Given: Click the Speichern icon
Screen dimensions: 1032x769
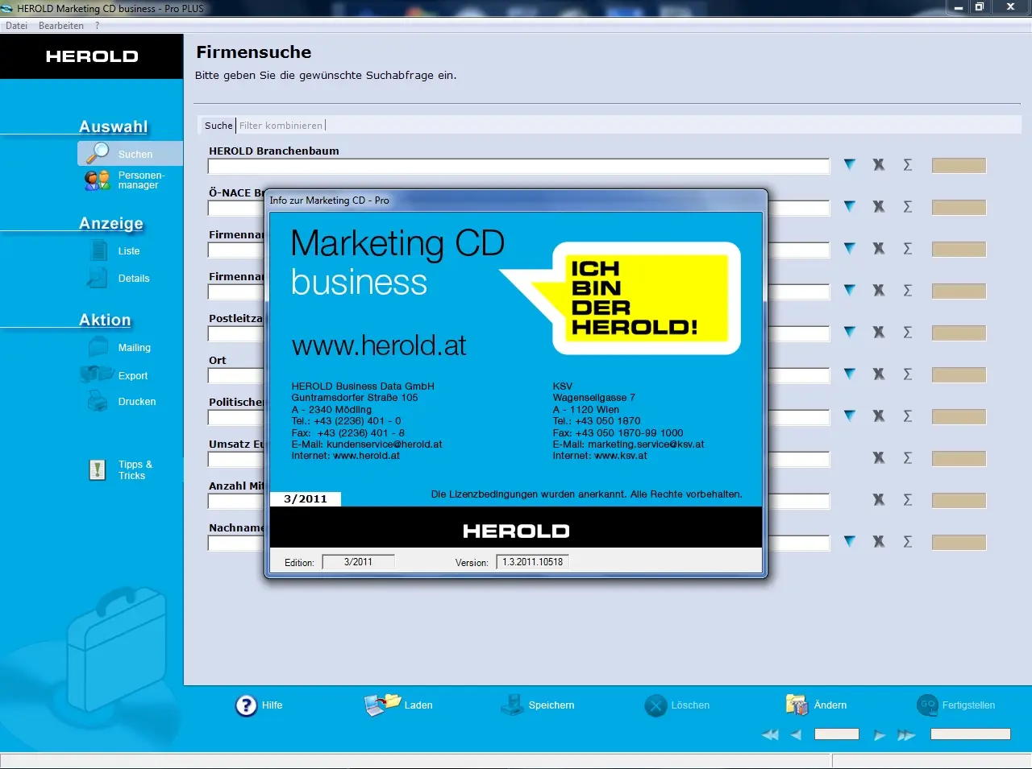Looking at the screenshot, I should pyautogui.click(x=512, y=705).
